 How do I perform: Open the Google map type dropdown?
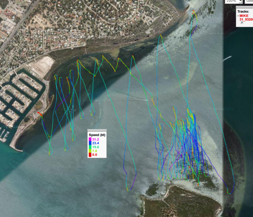tap(249, 1)
